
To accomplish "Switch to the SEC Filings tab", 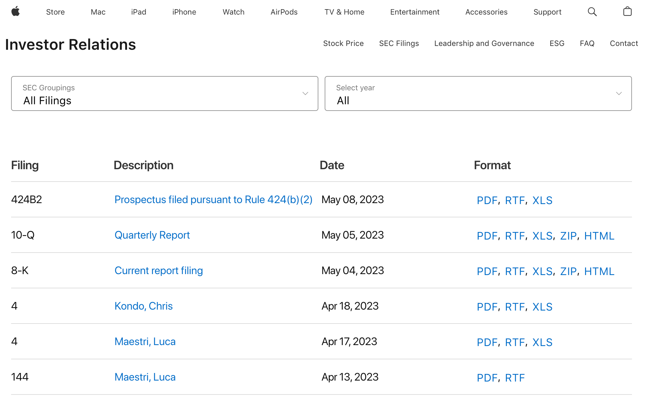I will pyautogui.click(x=399, y=43).
